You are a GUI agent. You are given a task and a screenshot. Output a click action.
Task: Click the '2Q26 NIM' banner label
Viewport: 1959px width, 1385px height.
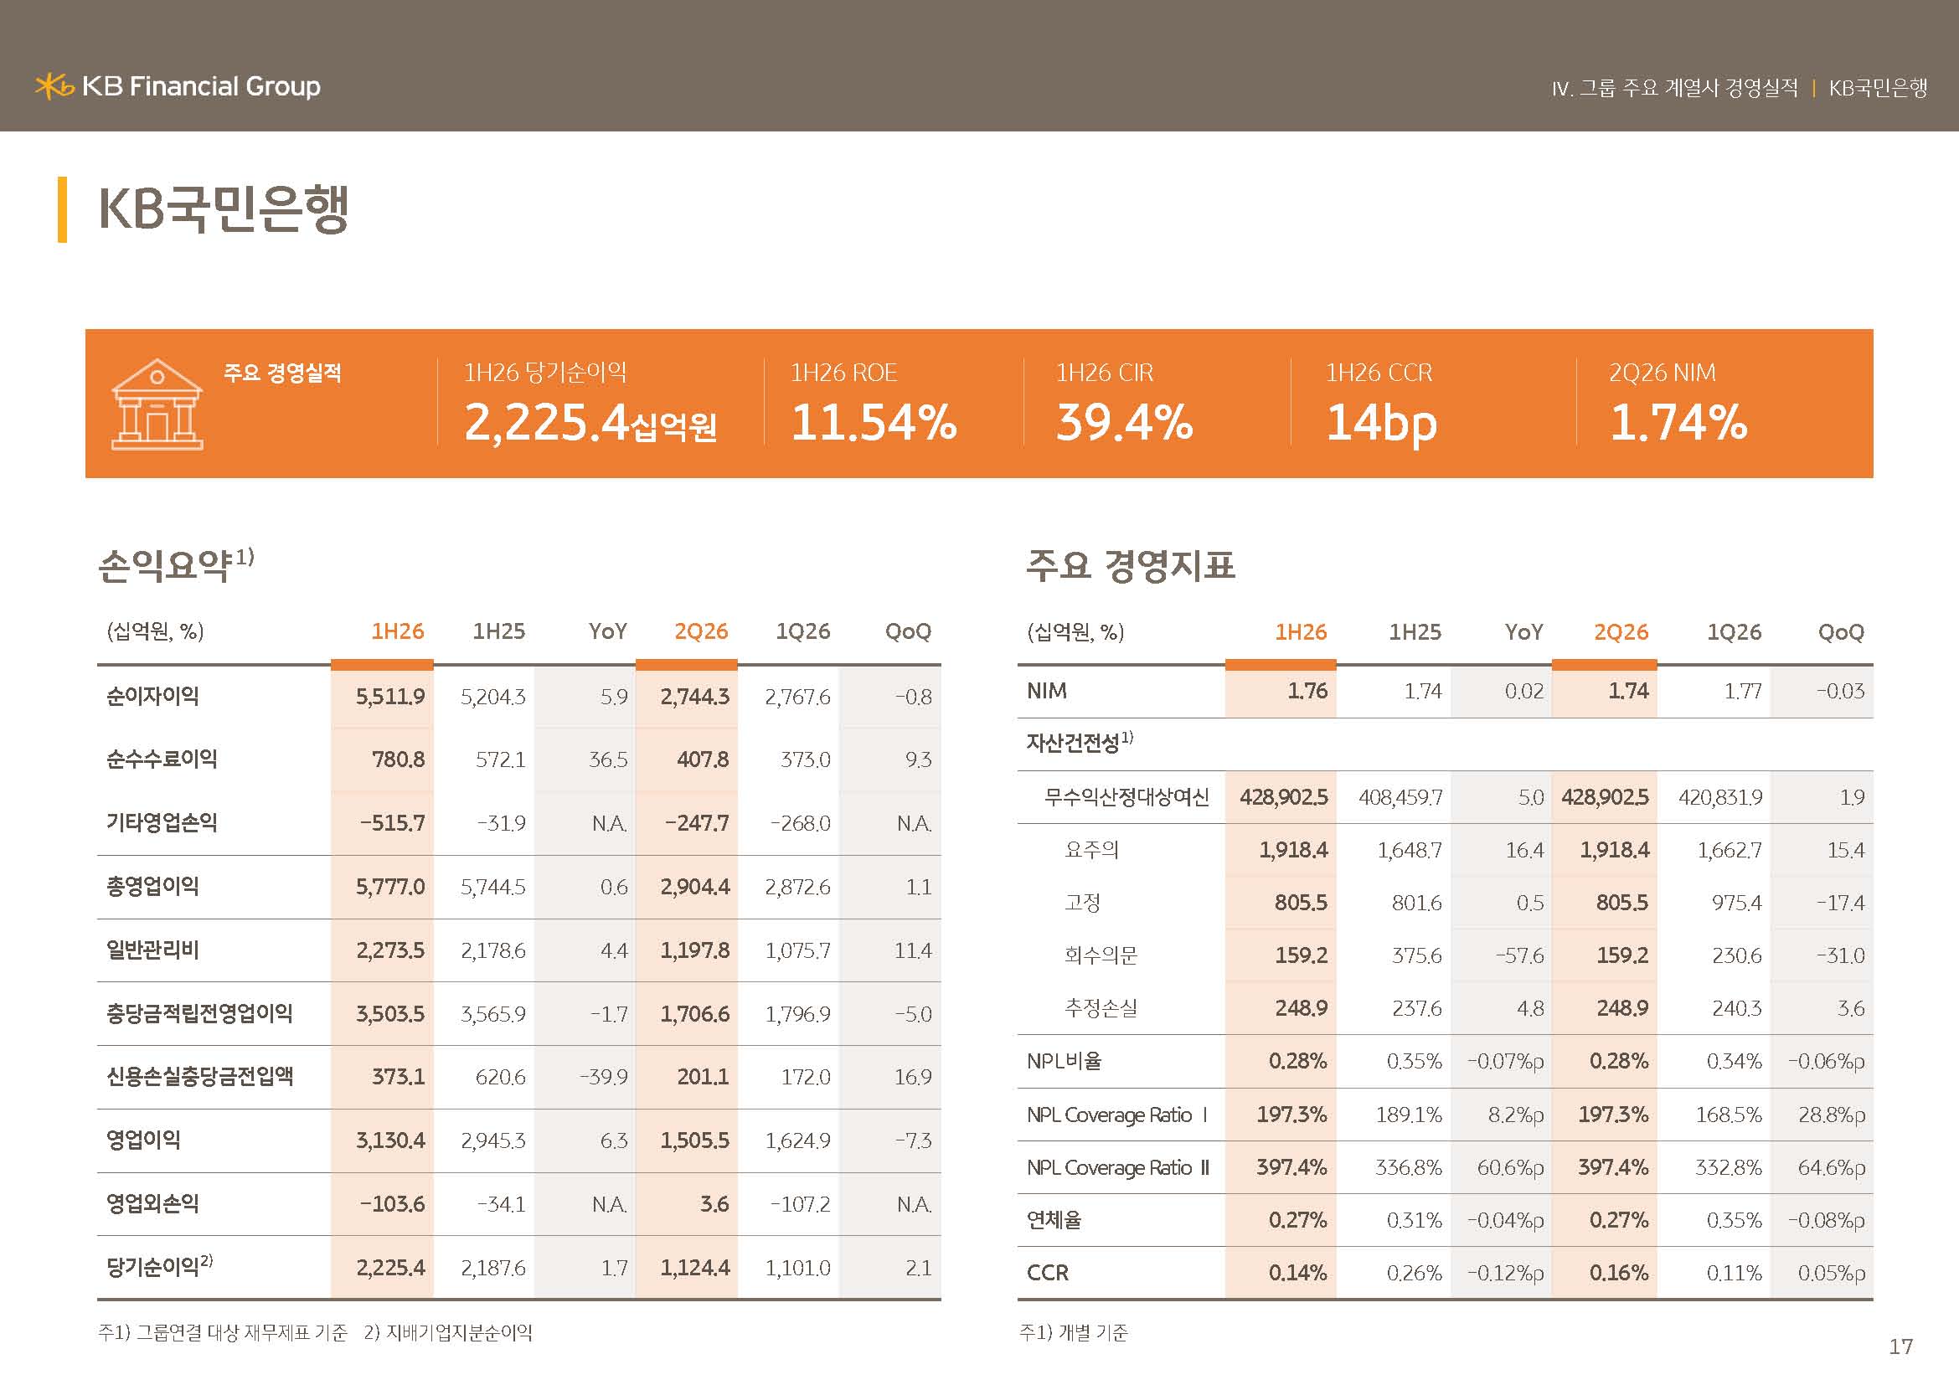click(x=1662, y=373)
